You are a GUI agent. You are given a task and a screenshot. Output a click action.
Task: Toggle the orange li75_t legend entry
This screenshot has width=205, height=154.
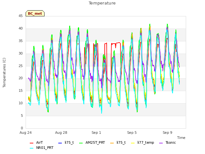click(x=118, y=142)
